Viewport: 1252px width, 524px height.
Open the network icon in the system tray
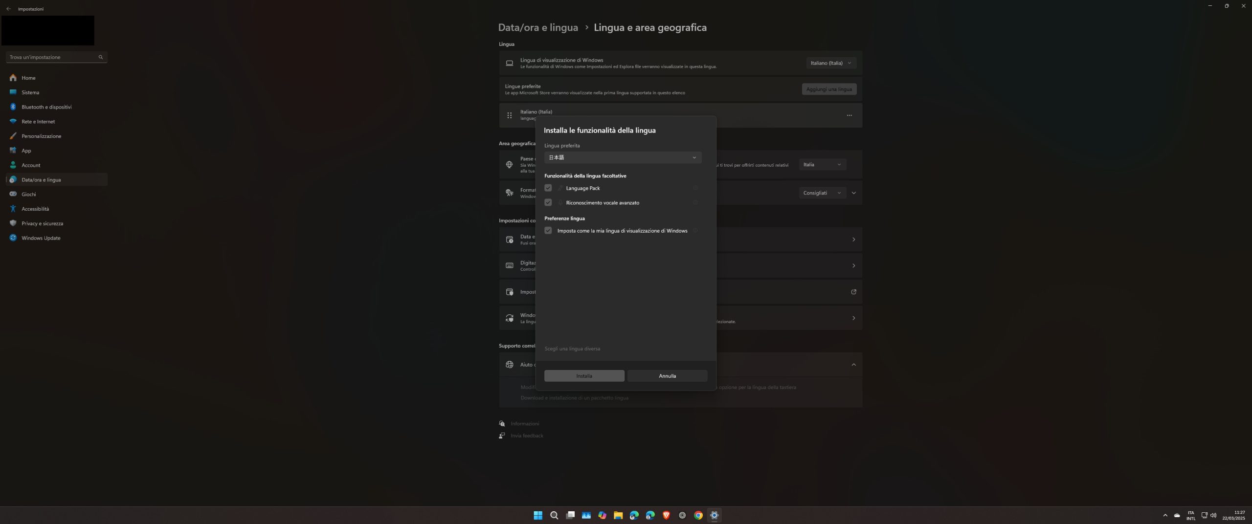[x=1205, y=515]
